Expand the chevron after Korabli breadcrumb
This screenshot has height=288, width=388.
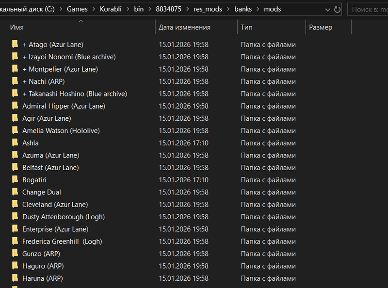click(128, 9)
